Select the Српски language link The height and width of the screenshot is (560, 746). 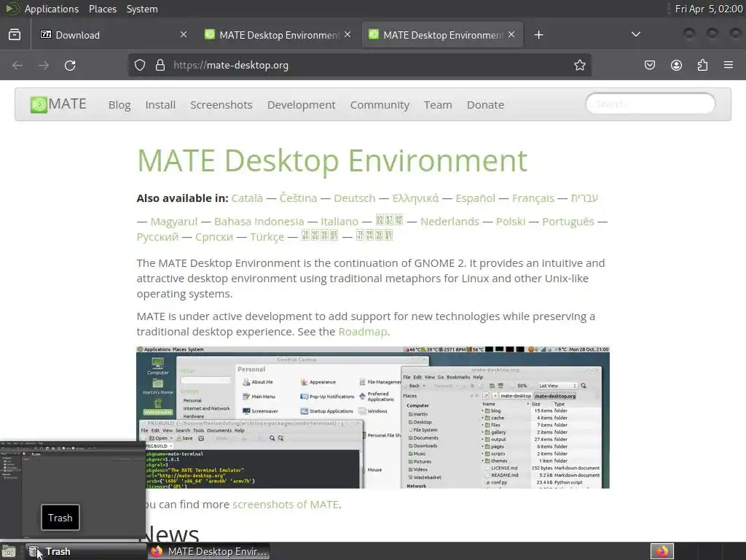pos(214,237)
